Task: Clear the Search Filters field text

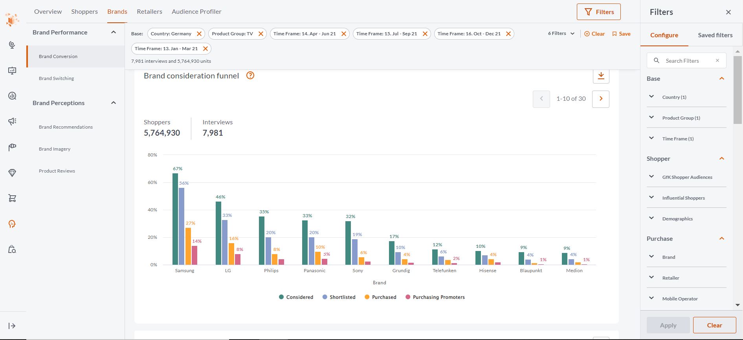Action: coord(717,60)
